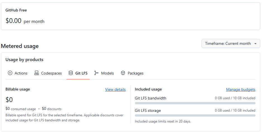Follow the Manage budgets link
Screen dimensions: 263x132
[241, 89]
